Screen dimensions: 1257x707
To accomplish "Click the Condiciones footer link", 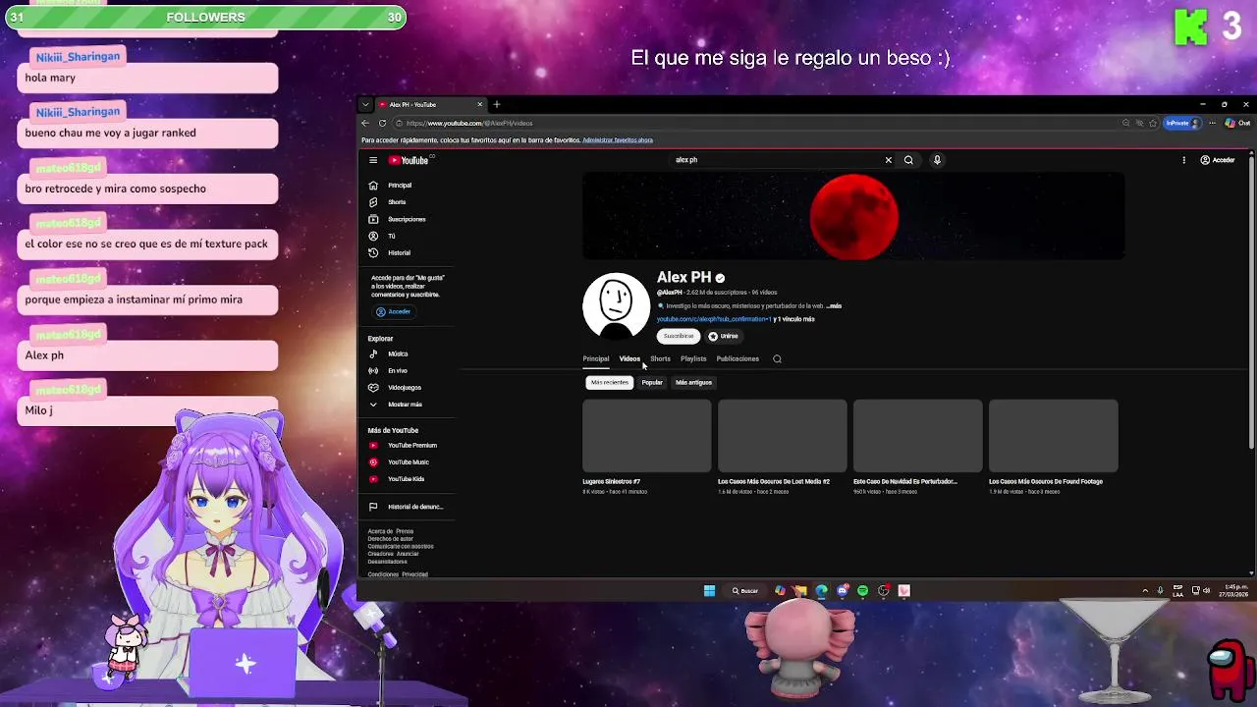I will (x=383, y=574).
